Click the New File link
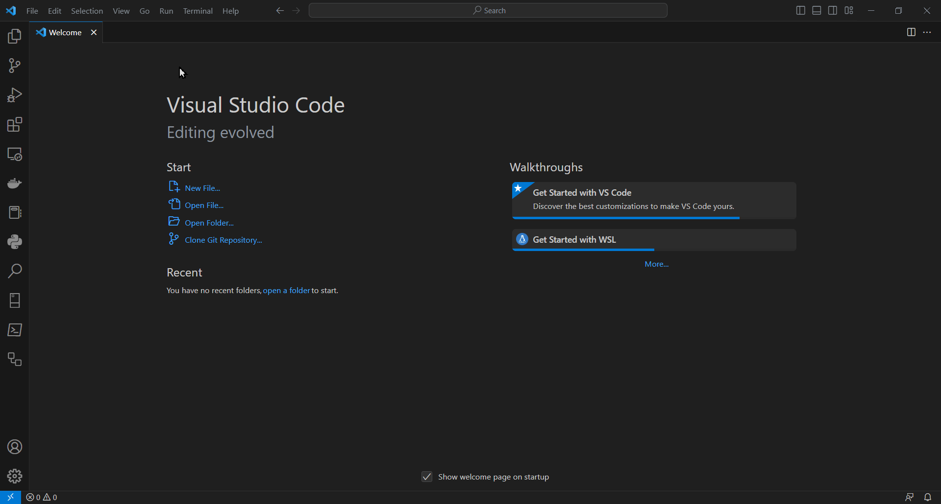941x504 pixels. tap(202, 188)
